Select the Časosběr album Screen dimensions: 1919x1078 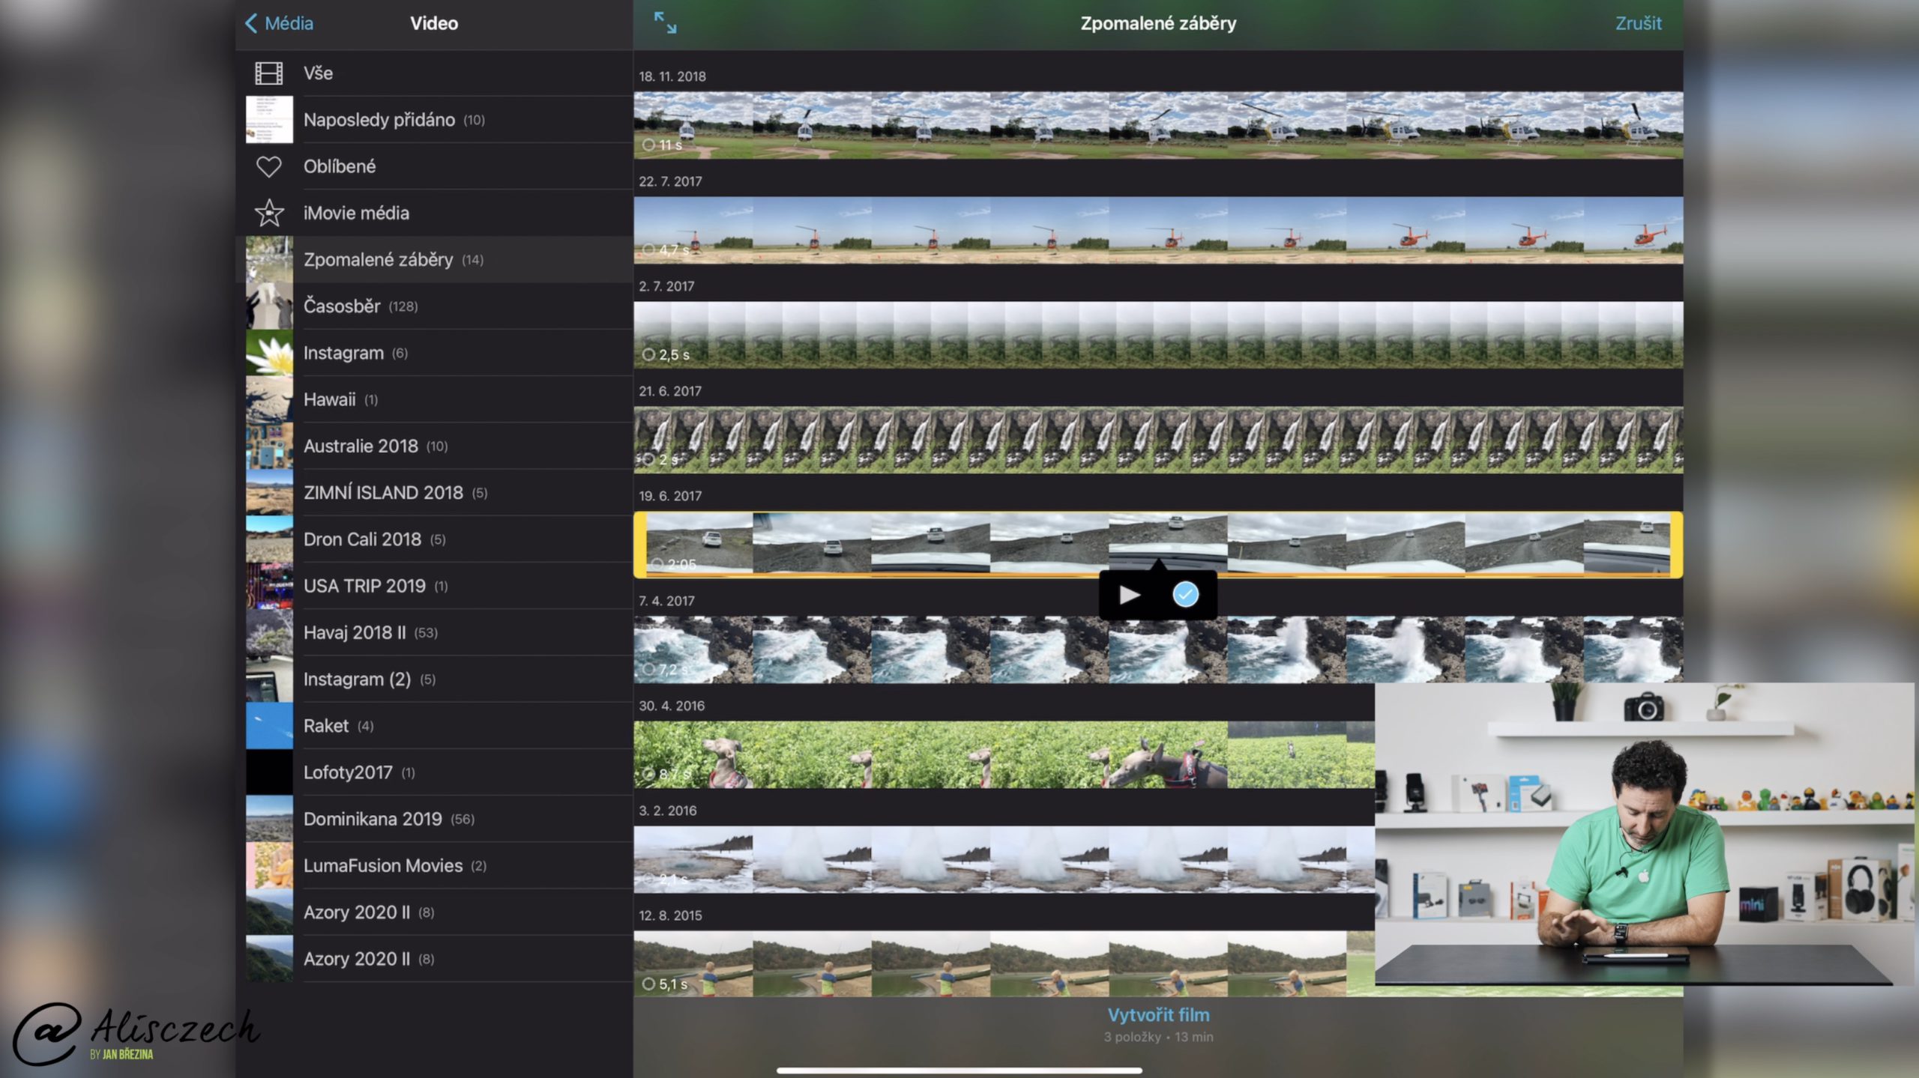tap(342, 306)
